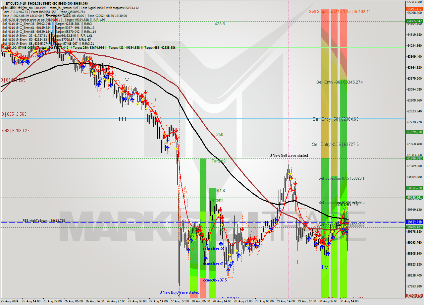The height and width of the screenshot is (305, 424).
Task: Click the 58808.640 value on price axis
Action: click(415, 253)
